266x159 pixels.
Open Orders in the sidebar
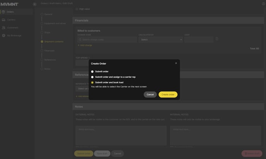(10, 12)
